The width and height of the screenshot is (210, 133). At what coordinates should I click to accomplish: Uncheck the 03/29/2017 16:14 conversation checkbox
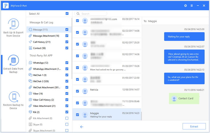pyautogui.click(x=77, y=21)
